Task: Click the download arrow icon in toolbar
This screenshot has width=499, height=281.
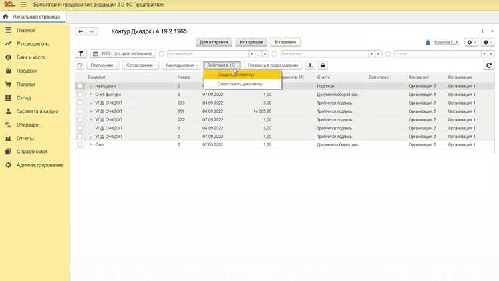Action: point(310,65)
